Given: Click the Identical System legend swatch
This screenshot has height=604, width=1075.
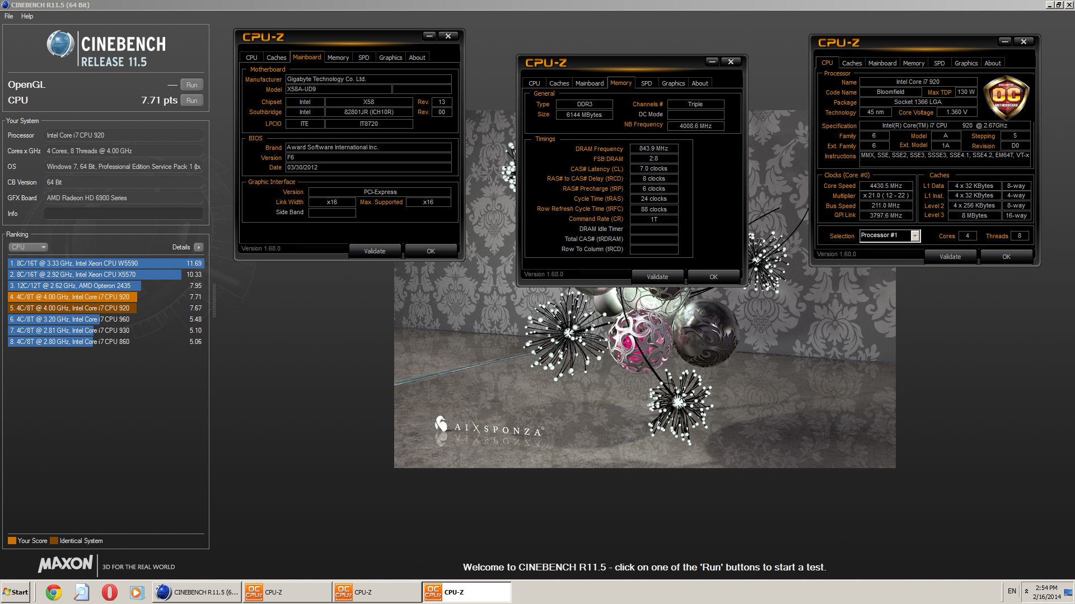Looking at the screenshot, I should point(54,541).
